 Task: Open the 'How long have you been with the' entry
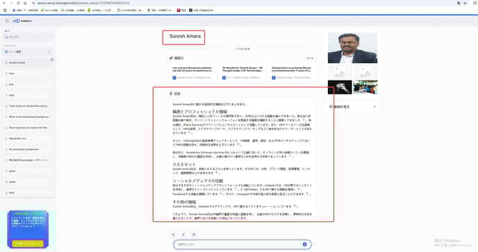click(28, 128)
